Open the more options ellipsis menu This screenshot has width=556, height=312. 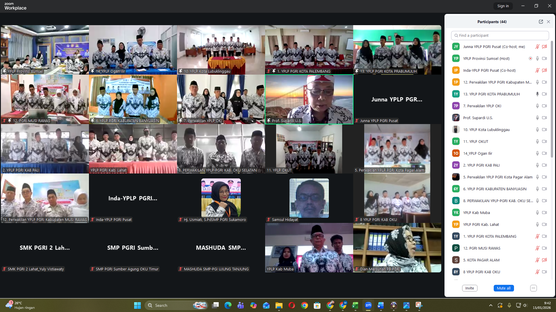533,288
